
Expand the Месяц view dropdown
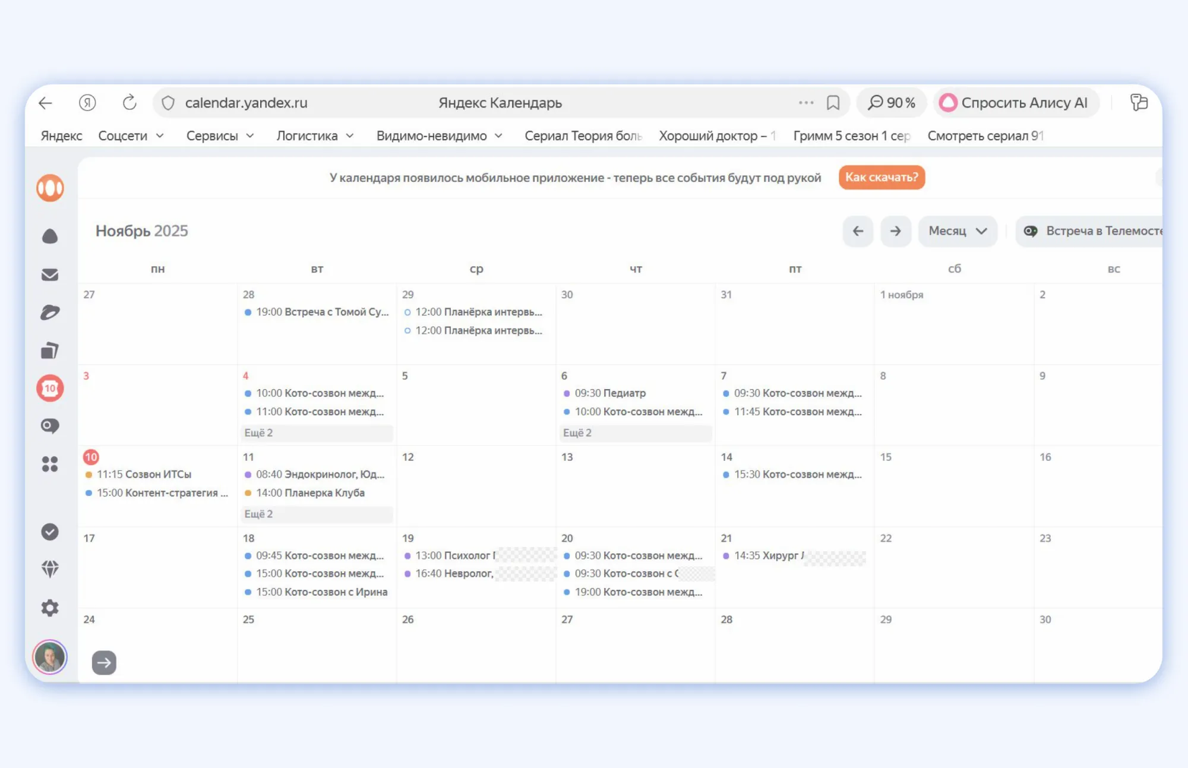point(958,231)
